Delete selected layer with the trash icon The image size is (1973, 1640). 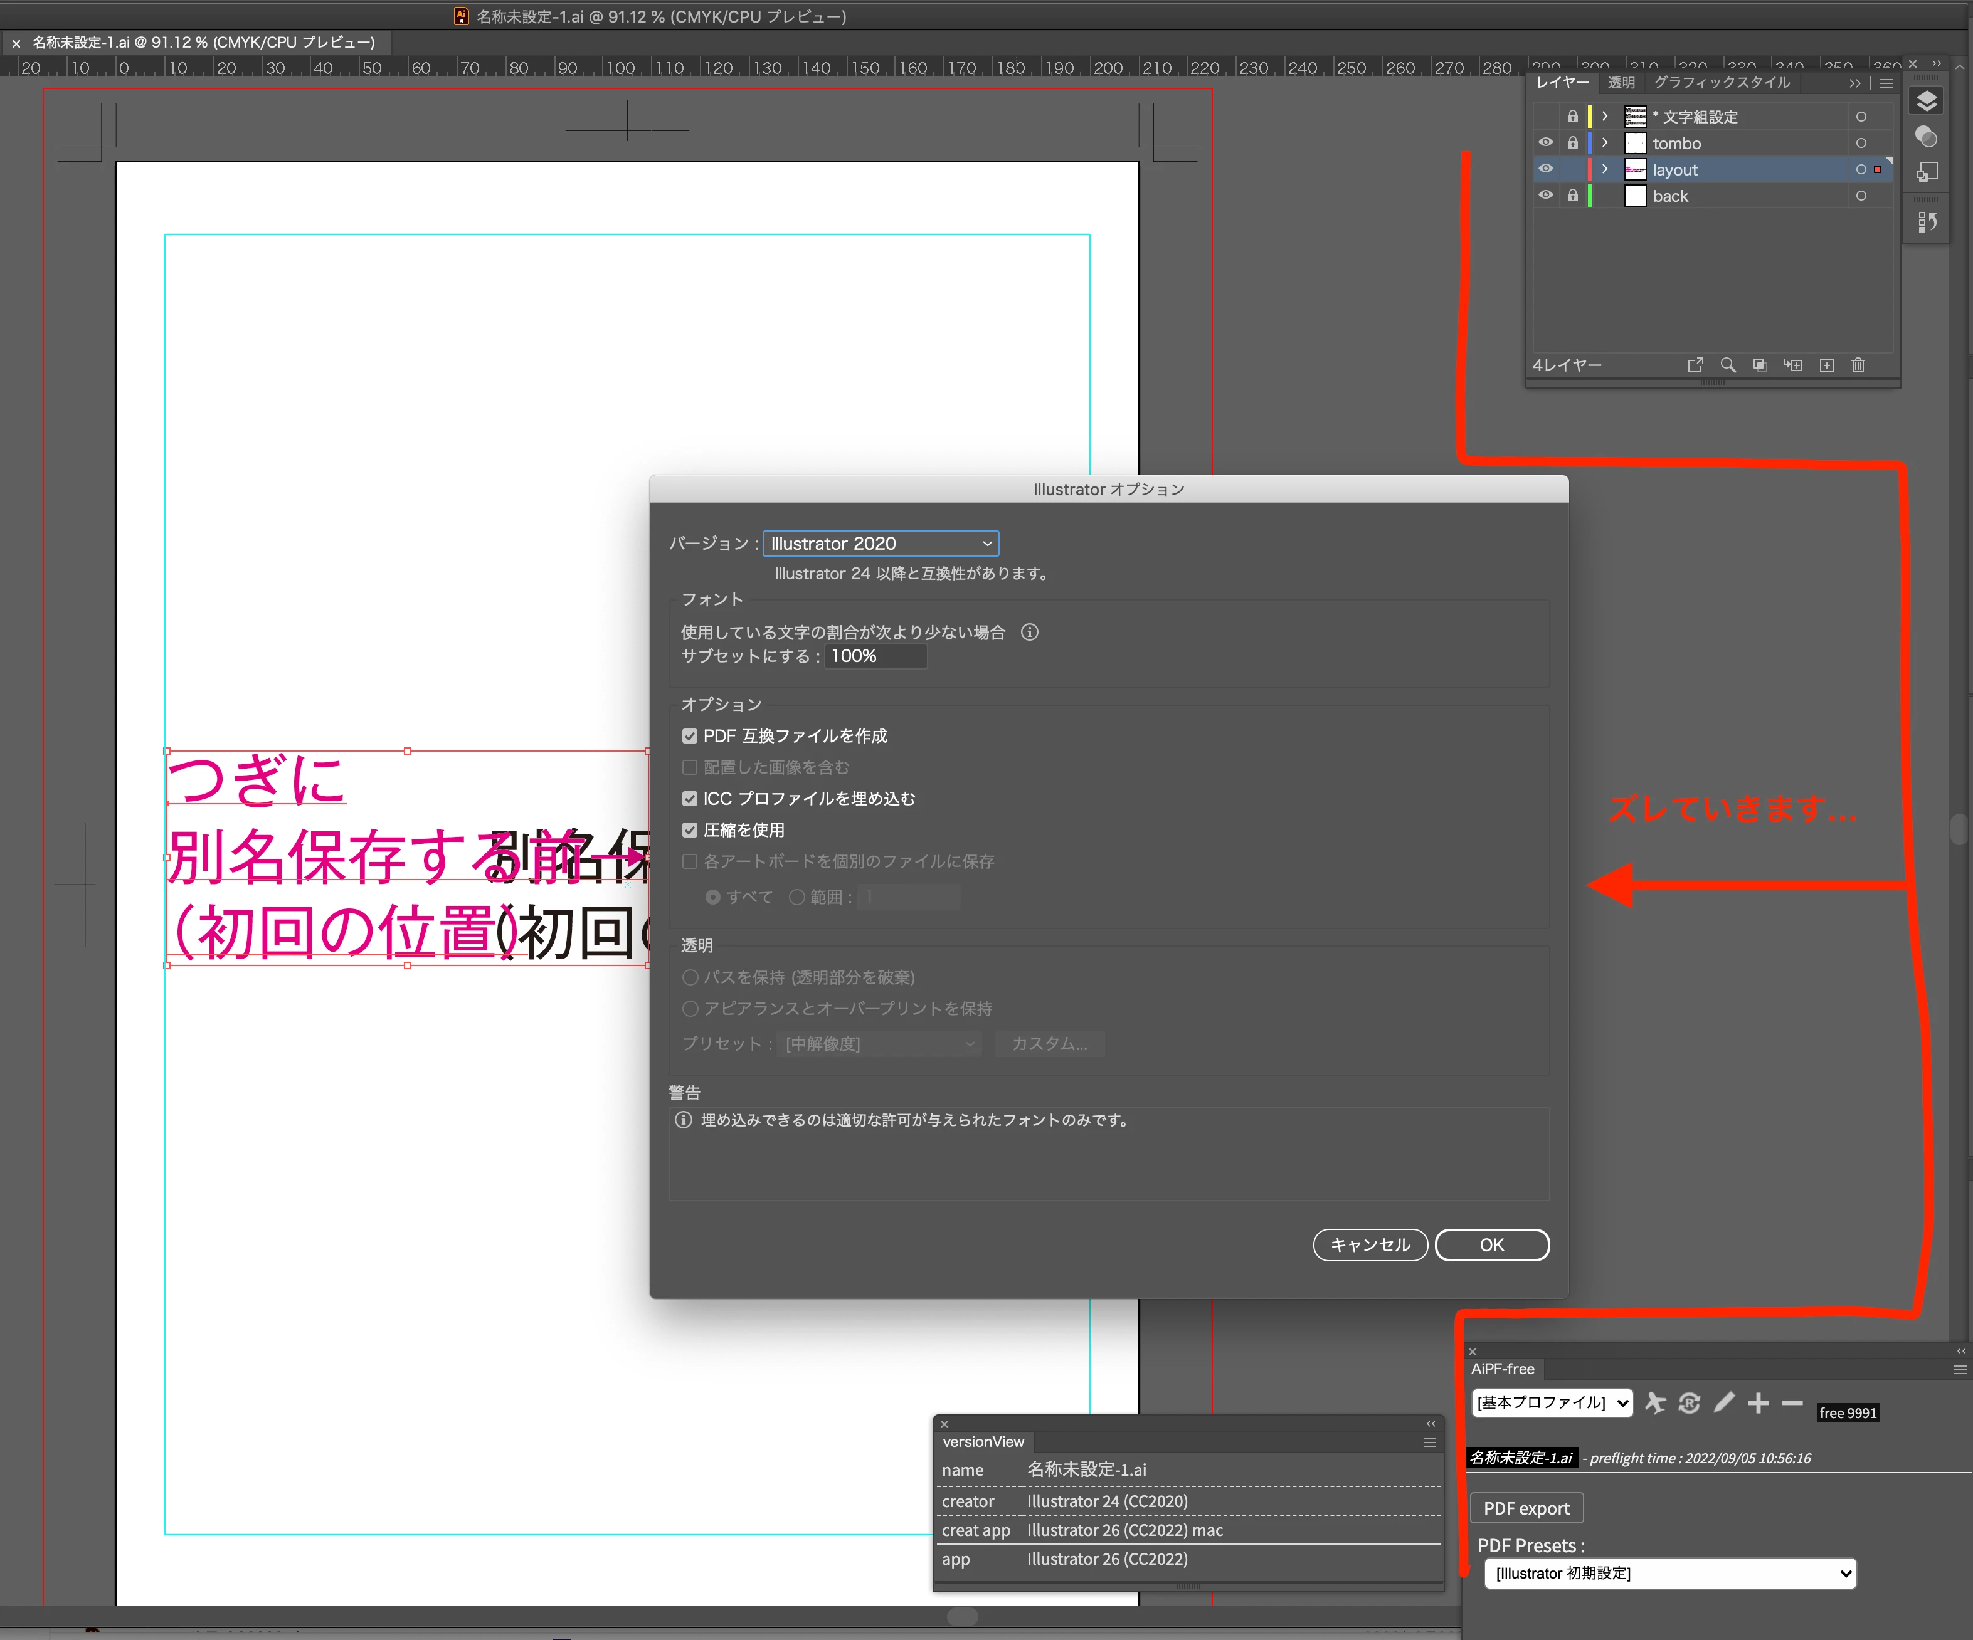coord(1858,365)
